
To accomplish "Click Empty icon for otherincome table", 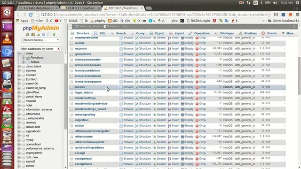I will [x=182, y=137].
